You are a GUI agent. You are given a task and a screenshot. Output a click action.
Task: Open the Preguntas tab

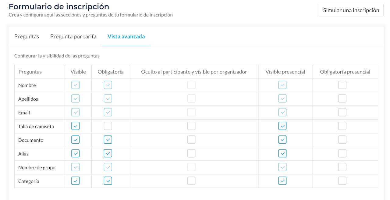27,37
